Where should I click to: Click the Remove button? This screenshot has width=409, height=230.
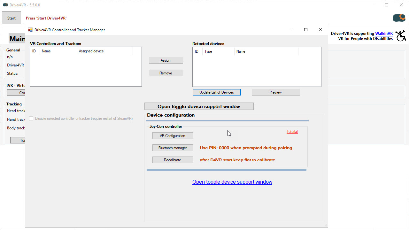click(166, 73)
